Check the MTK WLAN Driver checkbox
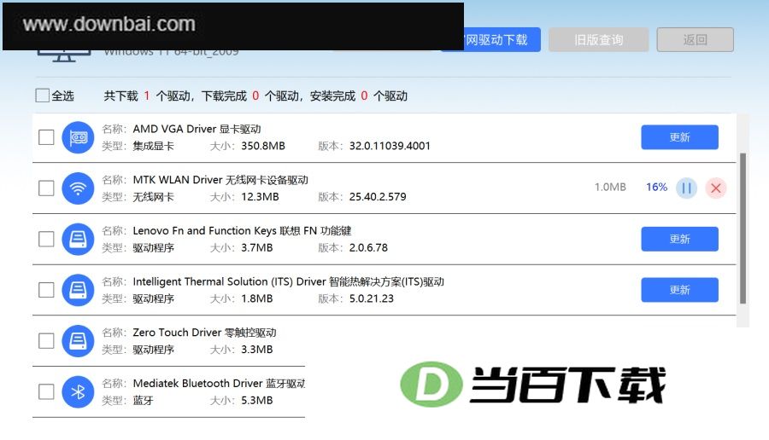The width and height of the screenshot is (769, 440). pyautogui.click(x=46, y=188)
